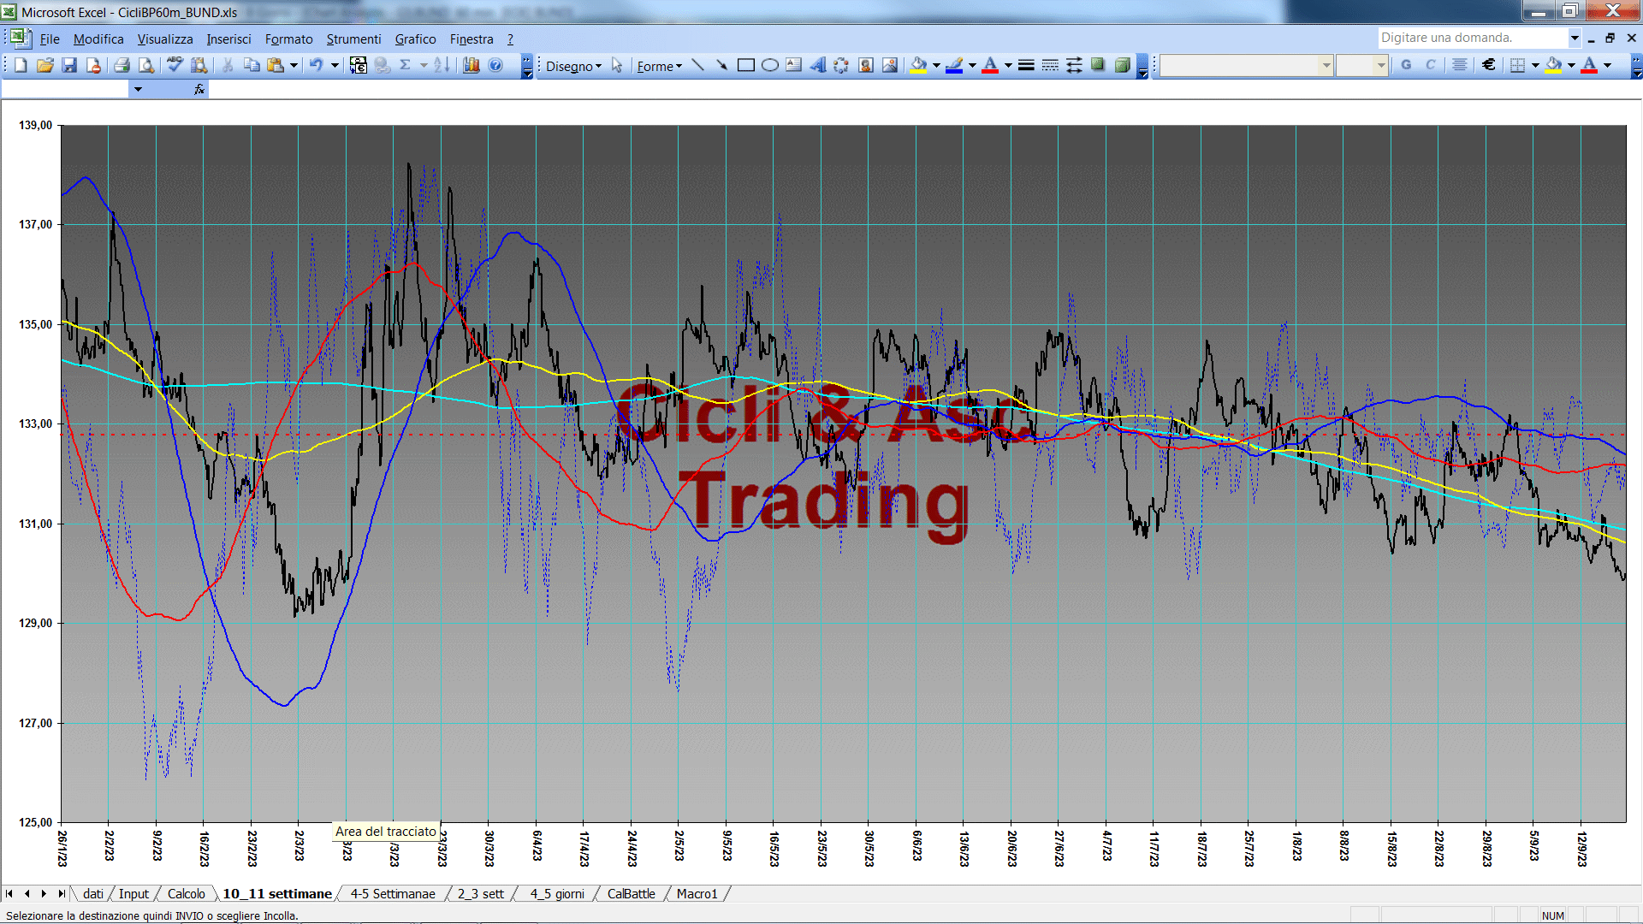
Task: Switch to the dati sheet tab
Action: [93, 893]
